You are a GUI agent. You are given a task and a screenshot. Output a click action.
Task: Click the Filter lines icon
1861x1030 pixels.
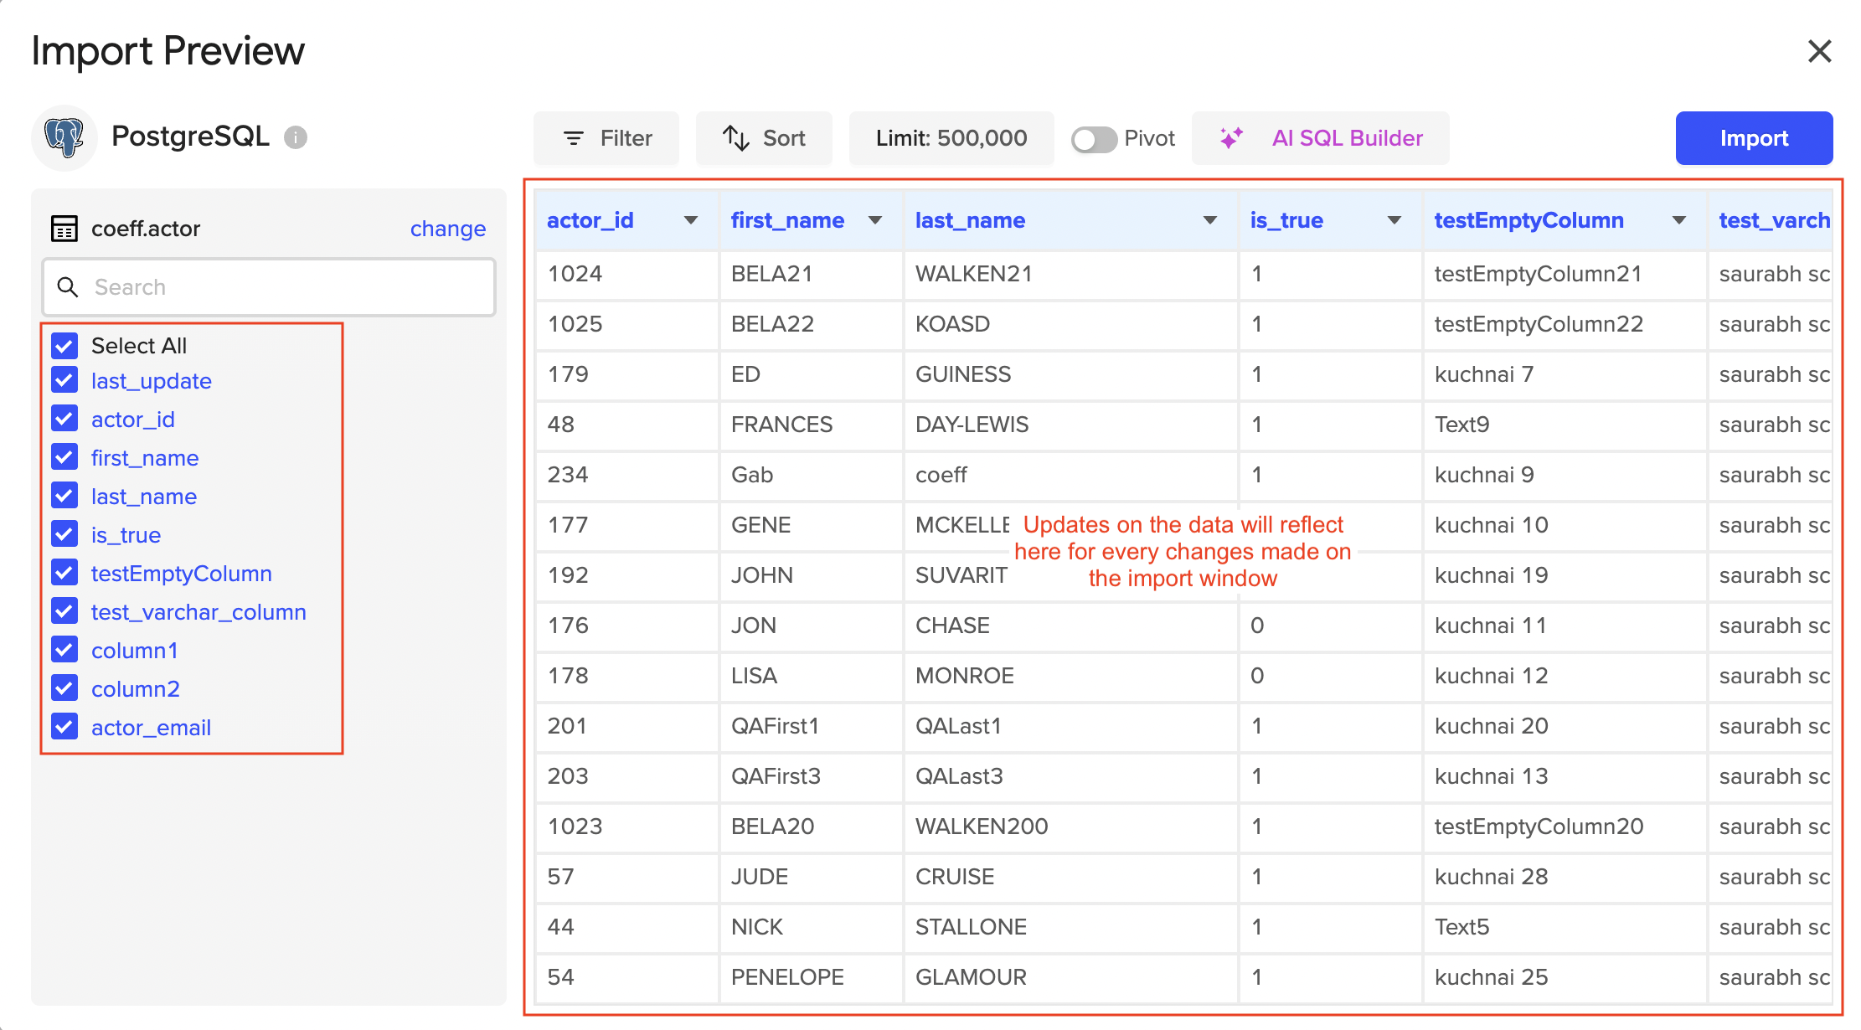pyautogui.click(x=574, y=138)
